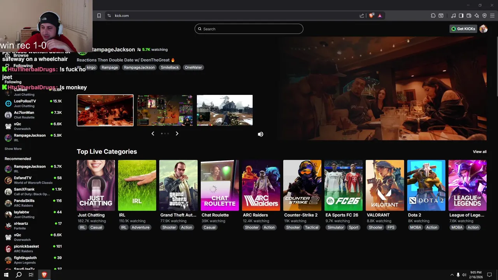The width and height of the screenshot is (498, 280).
Task: Click the Kick search field
Action: pos(249,29)
